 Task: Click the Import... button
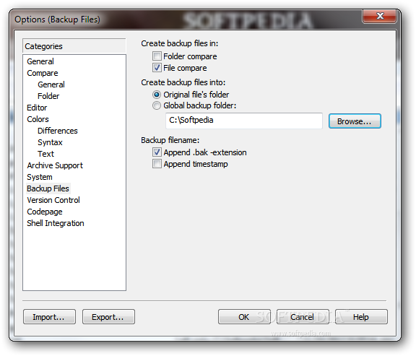(x=49, y=317)
